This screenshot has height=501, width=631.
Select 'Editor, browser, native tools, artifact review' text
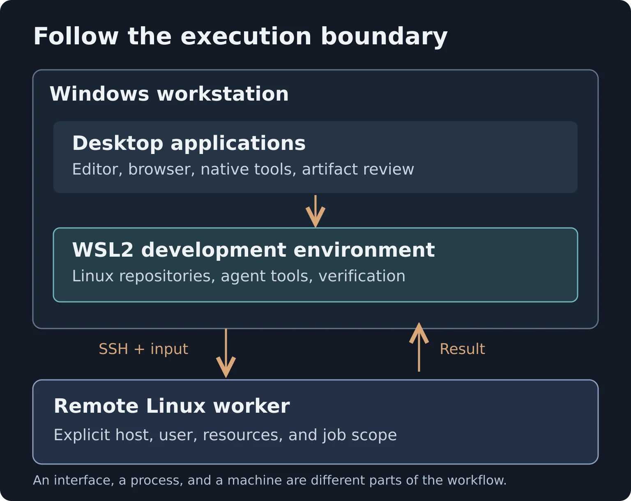pyautogui.click(x=243, y=170)
